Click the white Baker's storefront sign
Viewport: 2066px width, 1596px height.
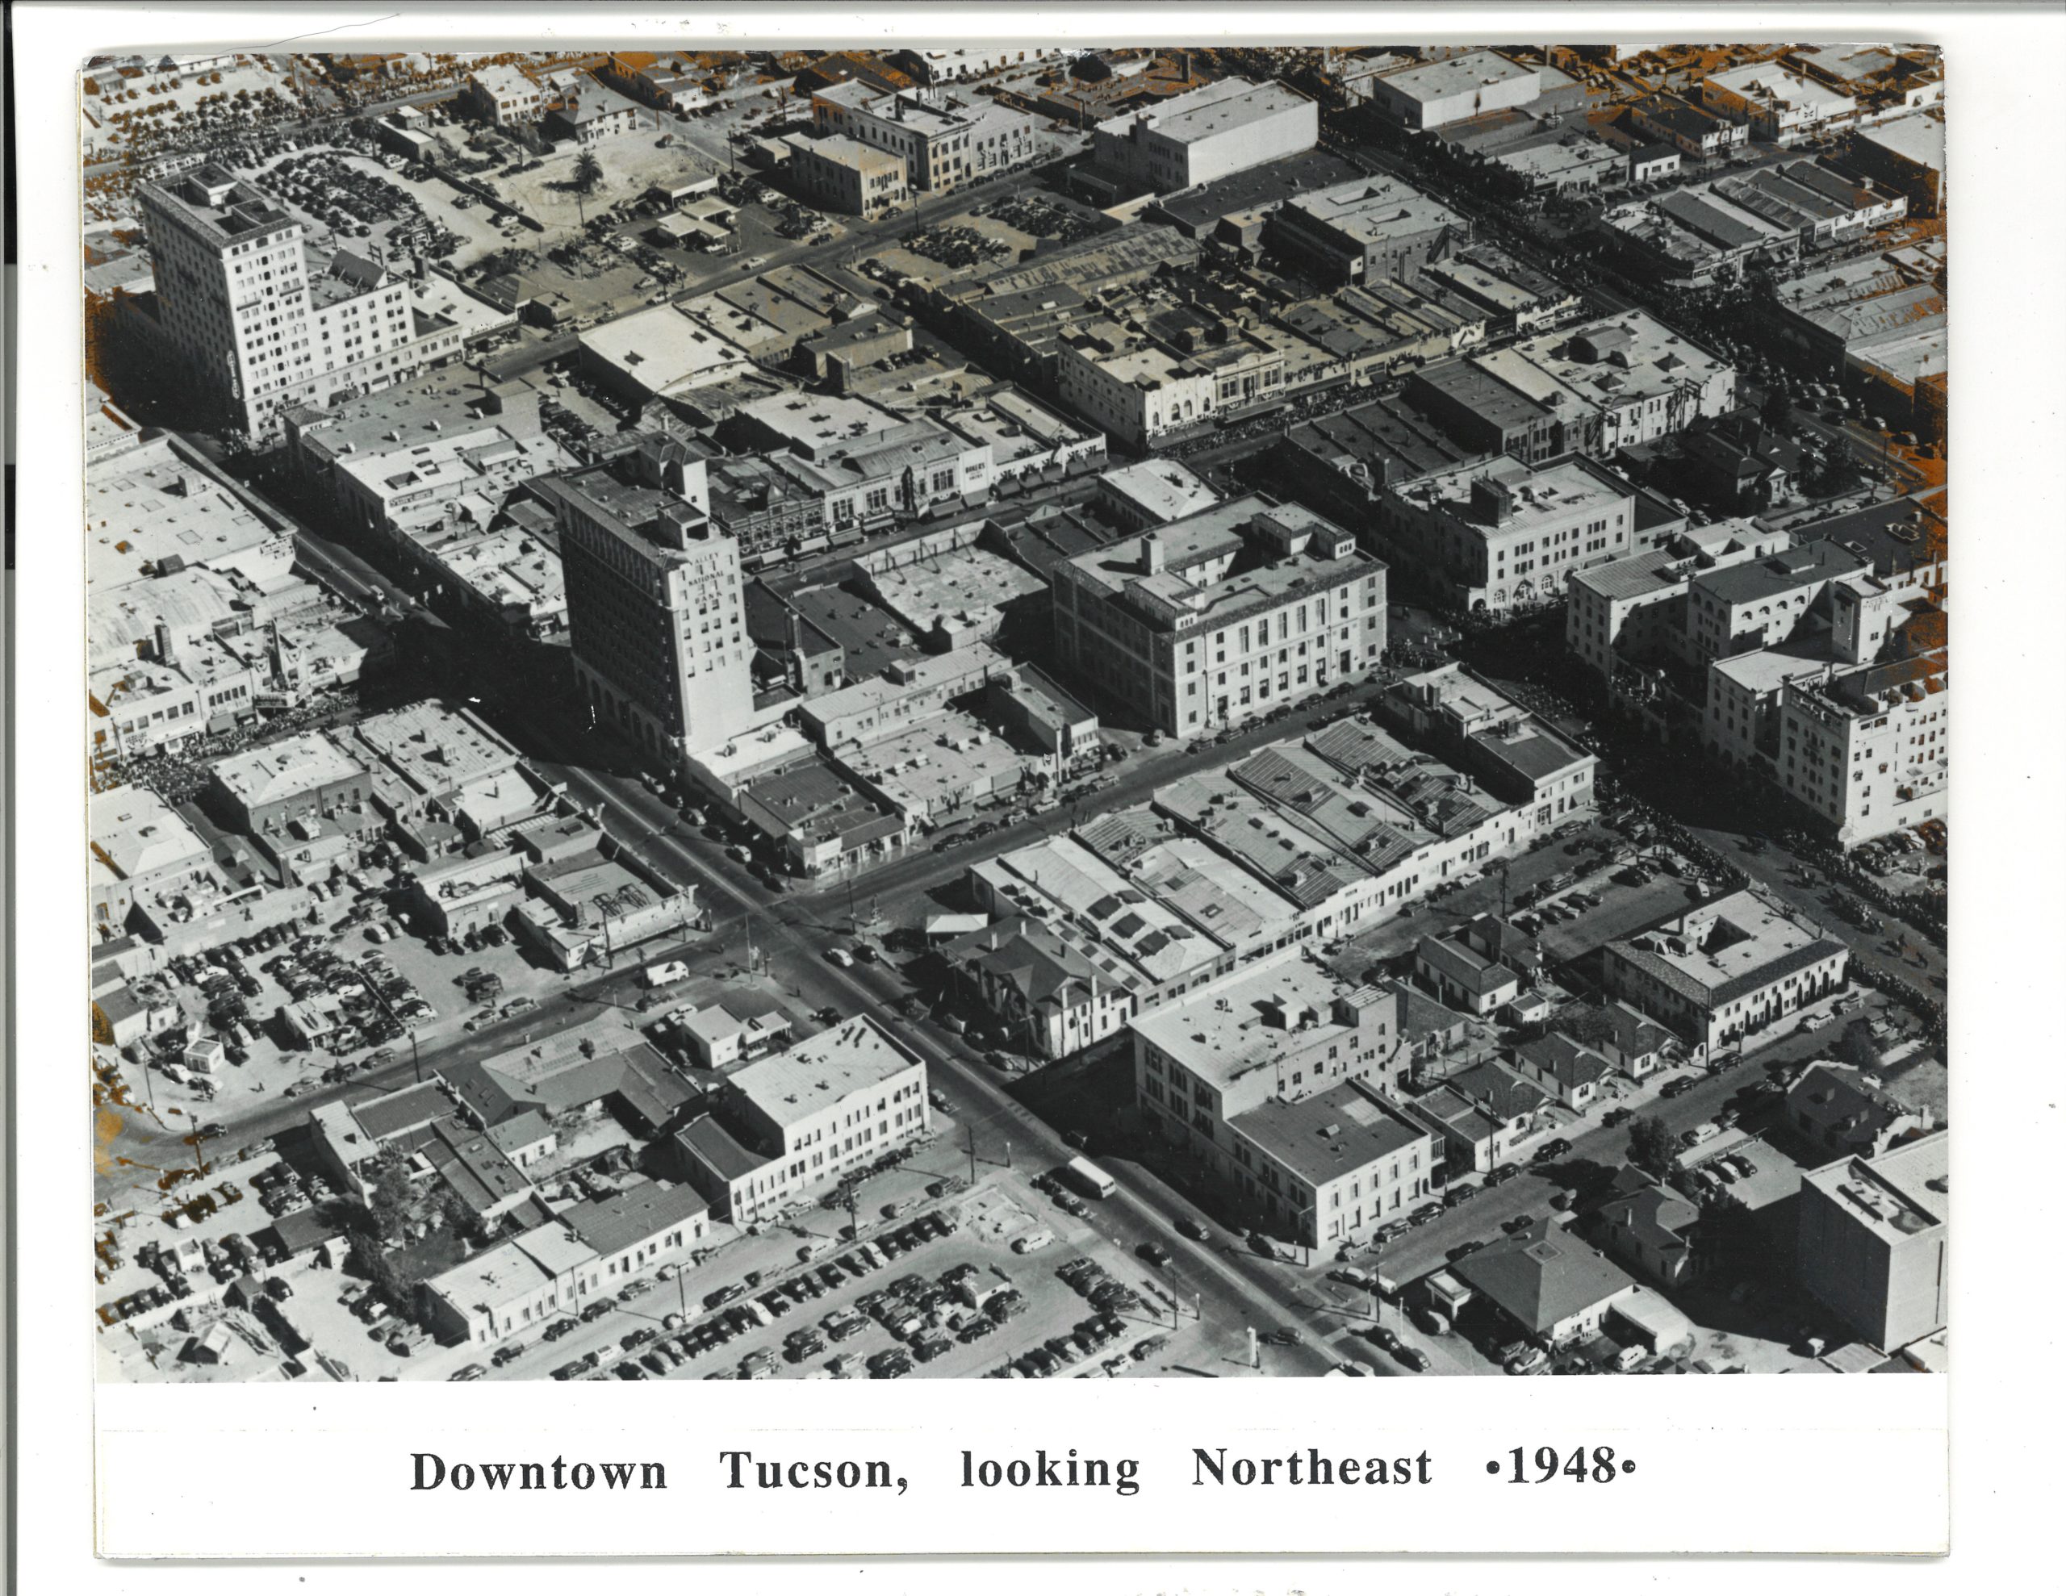[x=977, y=470]
